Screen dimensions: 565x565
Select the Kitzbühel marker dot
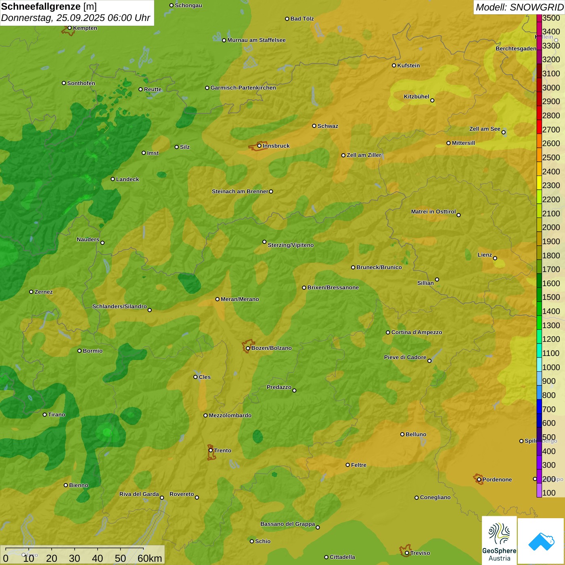click(432, 100)
